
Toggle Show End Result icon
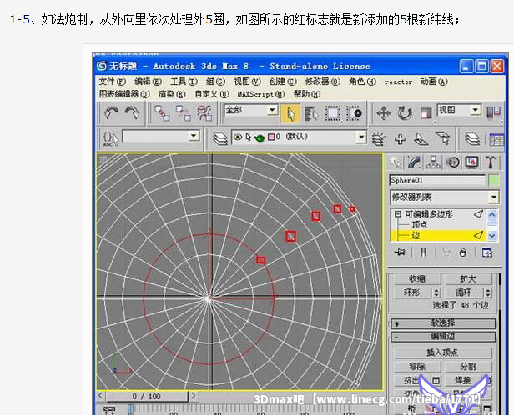(x=423, y=252)
